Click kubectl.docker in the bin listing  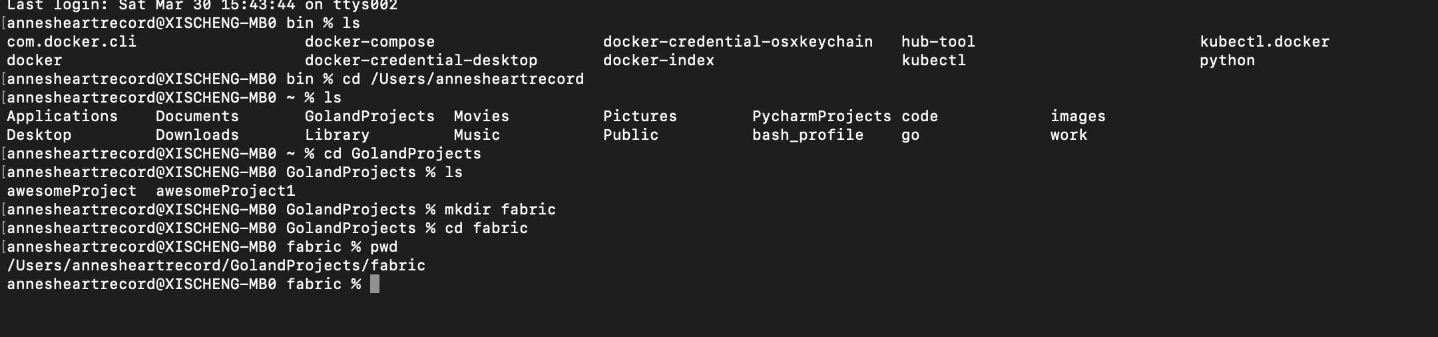[1264, 42]
